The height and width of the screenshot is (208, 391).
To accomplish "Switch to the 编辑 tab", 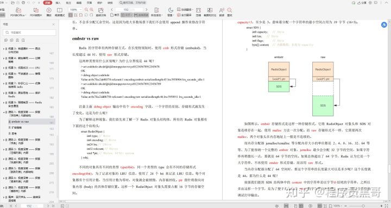I will [79, 3].
